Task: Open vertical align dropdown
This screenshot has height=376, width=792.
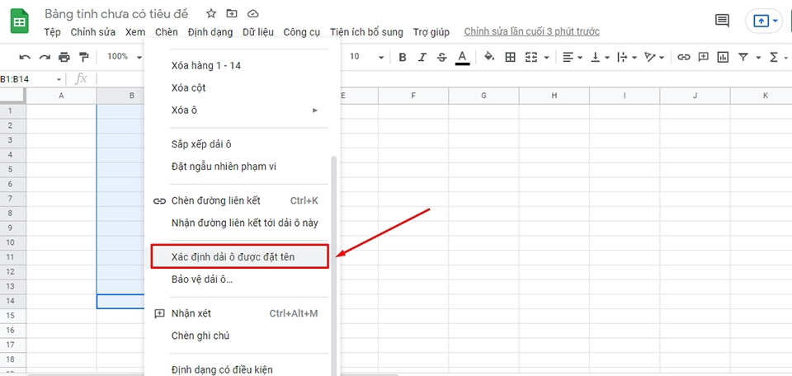Action: (601, 57)
